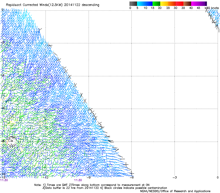
Task: Select the green 15–20 knots legend color
Action: (x=156, y=4)
